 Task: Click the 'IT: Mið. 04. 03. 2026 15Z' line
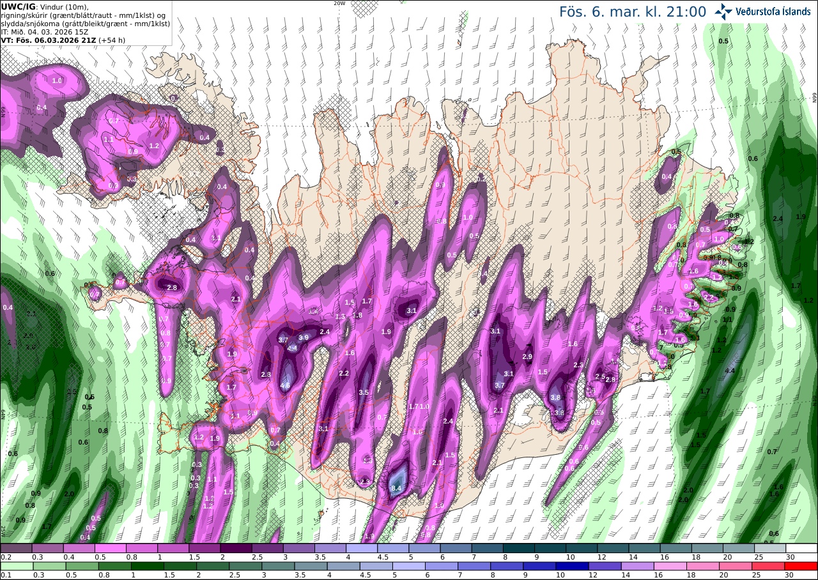(45, 32)
